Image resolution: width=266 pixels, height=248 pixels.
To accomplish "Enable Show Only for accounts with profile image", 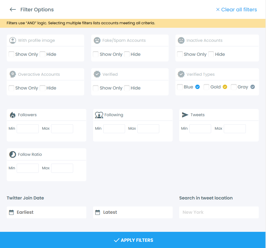I will (11, 54).
